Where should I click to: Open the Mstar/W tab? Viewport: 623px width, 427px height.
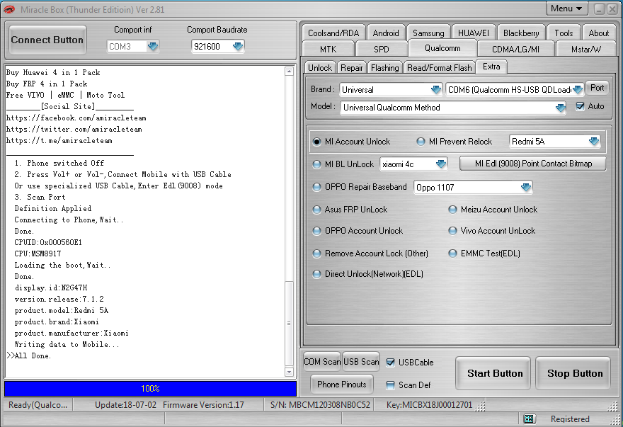click(586, 49)
